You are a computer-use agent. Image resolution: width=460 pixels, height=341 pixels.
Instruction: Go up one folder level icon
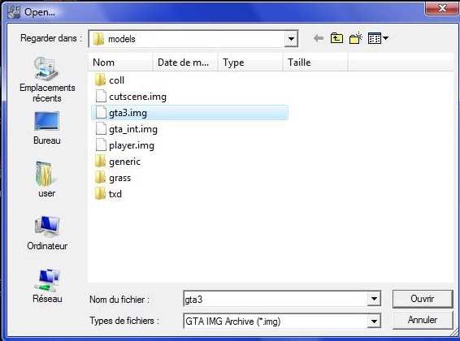(336, 38)
